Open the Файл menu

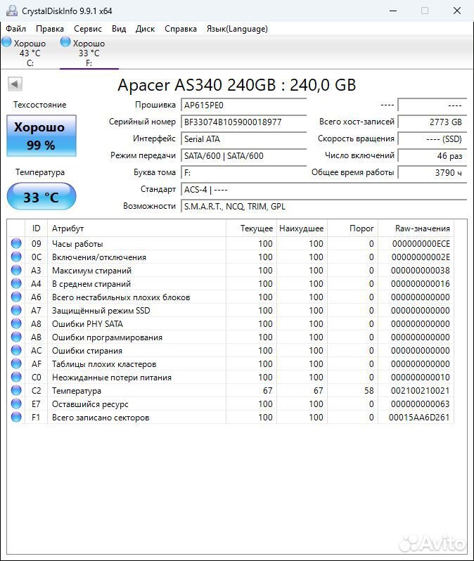tap(15, 29)
